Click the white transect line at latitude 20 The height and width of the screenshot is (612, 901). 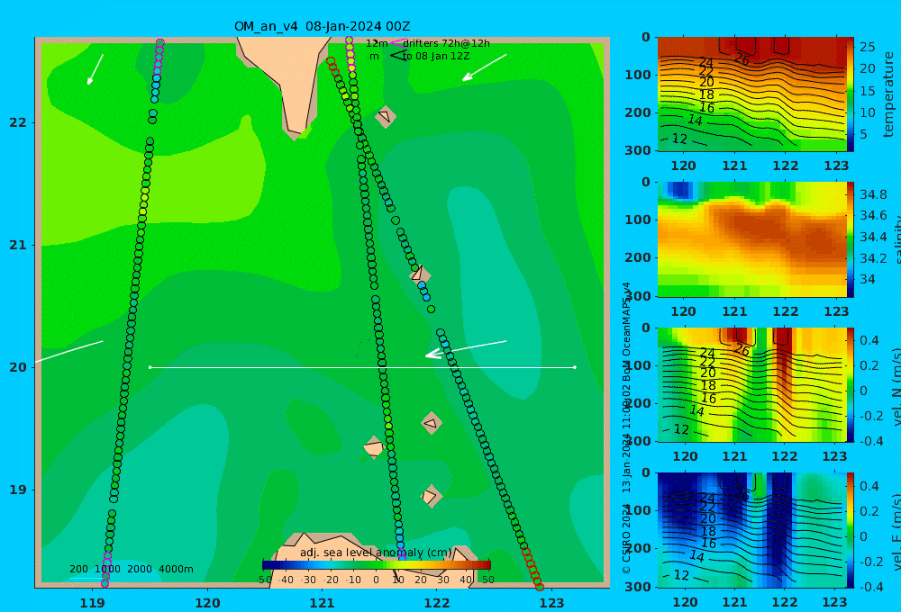click(x=362, y=367)
